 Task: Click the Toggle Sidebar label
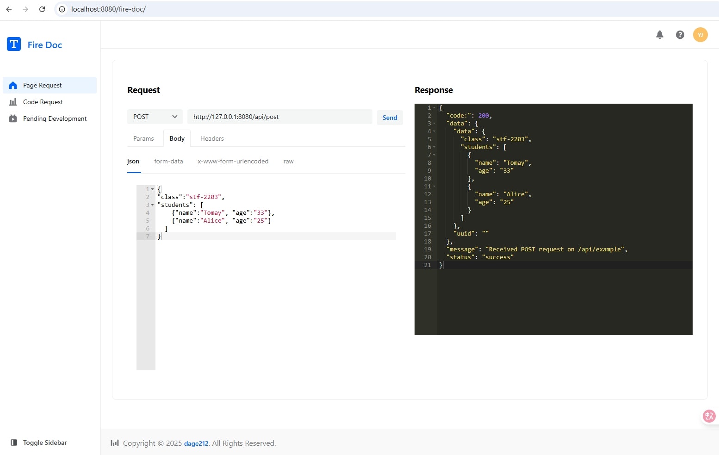click(45, 443)
